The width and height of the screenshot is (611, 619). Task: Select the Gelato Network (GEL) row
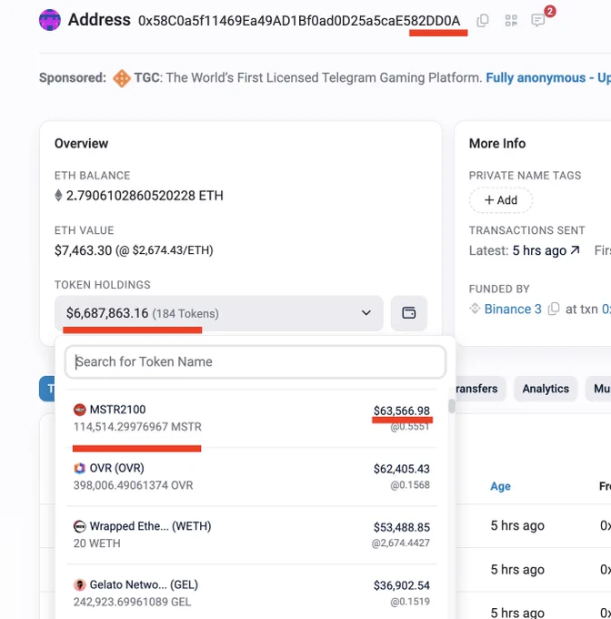pyautogui.click(x=252, y=593)
